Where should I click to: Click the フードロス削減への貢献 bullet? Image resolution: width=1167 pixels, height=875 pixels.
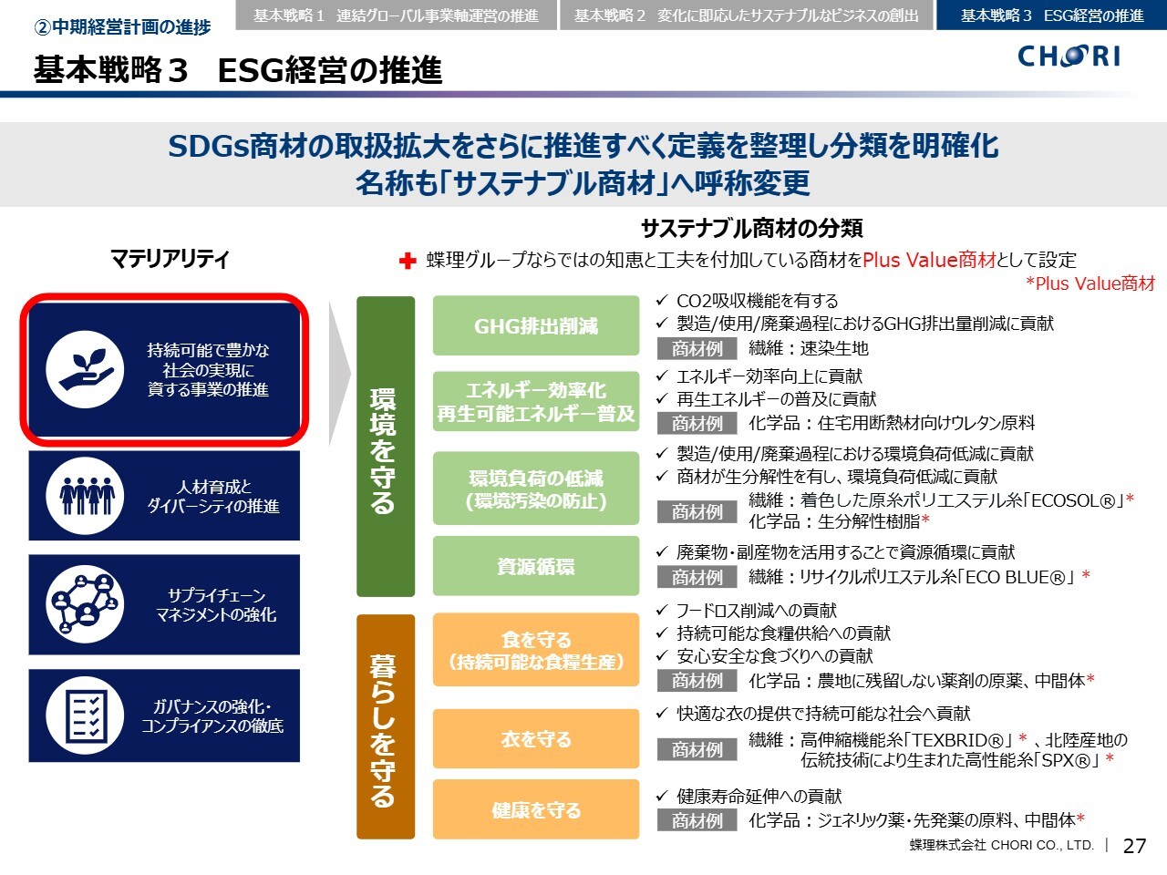tap(747, 611)
